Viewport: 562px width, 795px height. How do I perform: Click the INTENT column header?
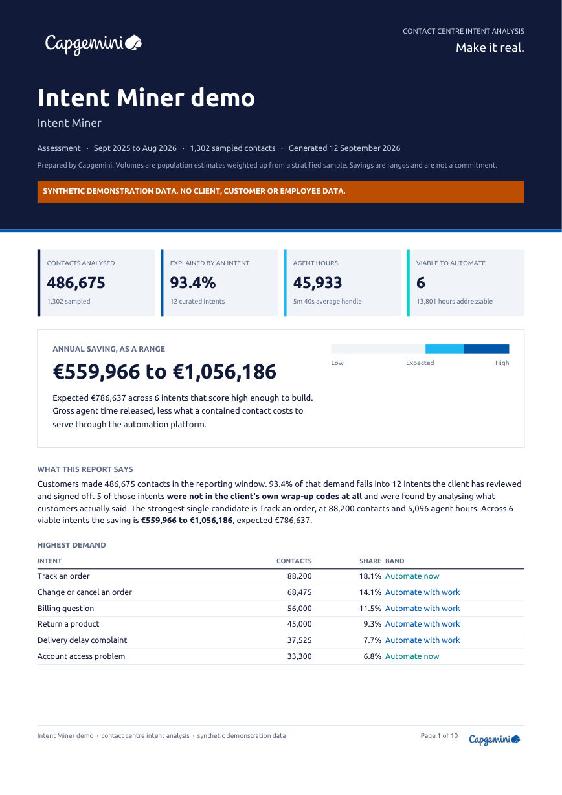point(50,561)
